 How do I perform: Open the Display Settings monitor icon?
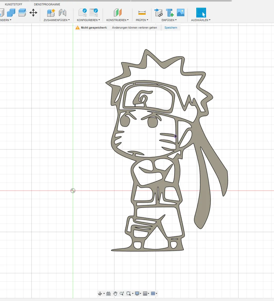[x=137, y=294]
